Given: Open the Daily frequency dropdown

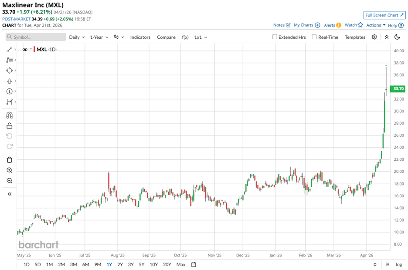Looking at the screenshot, I should click(x=77, y=37).
